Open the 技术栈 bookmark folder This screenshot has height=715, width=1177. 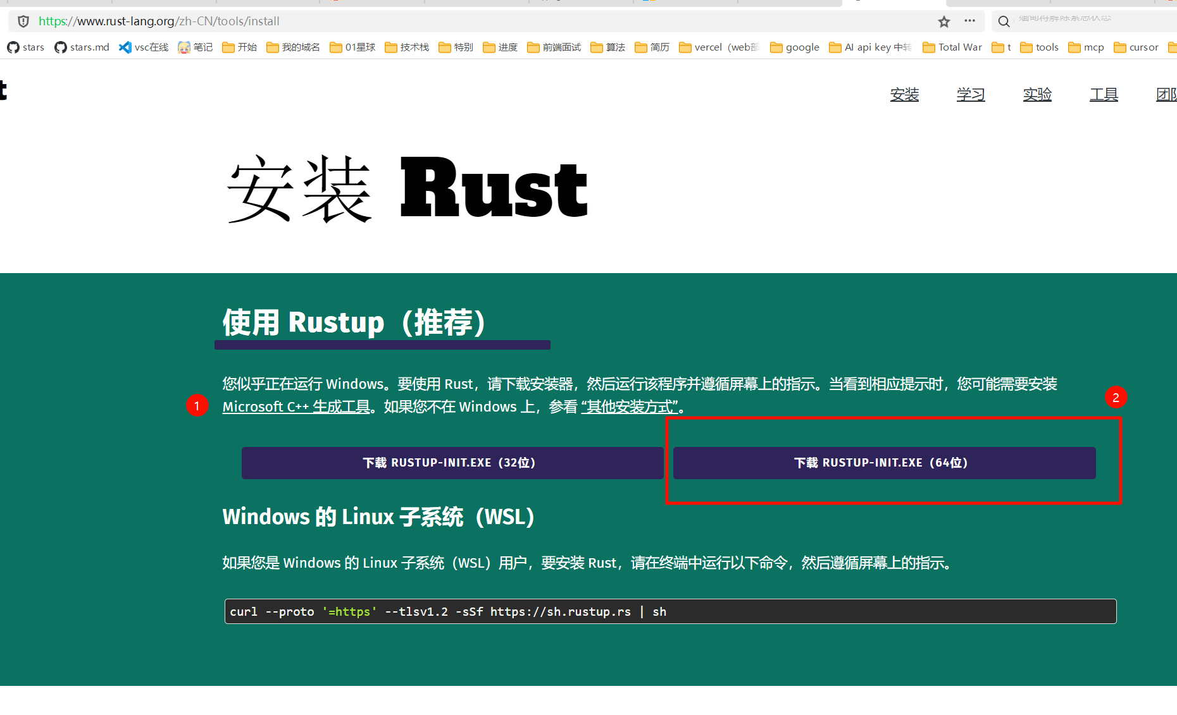(x=407, y=47)
